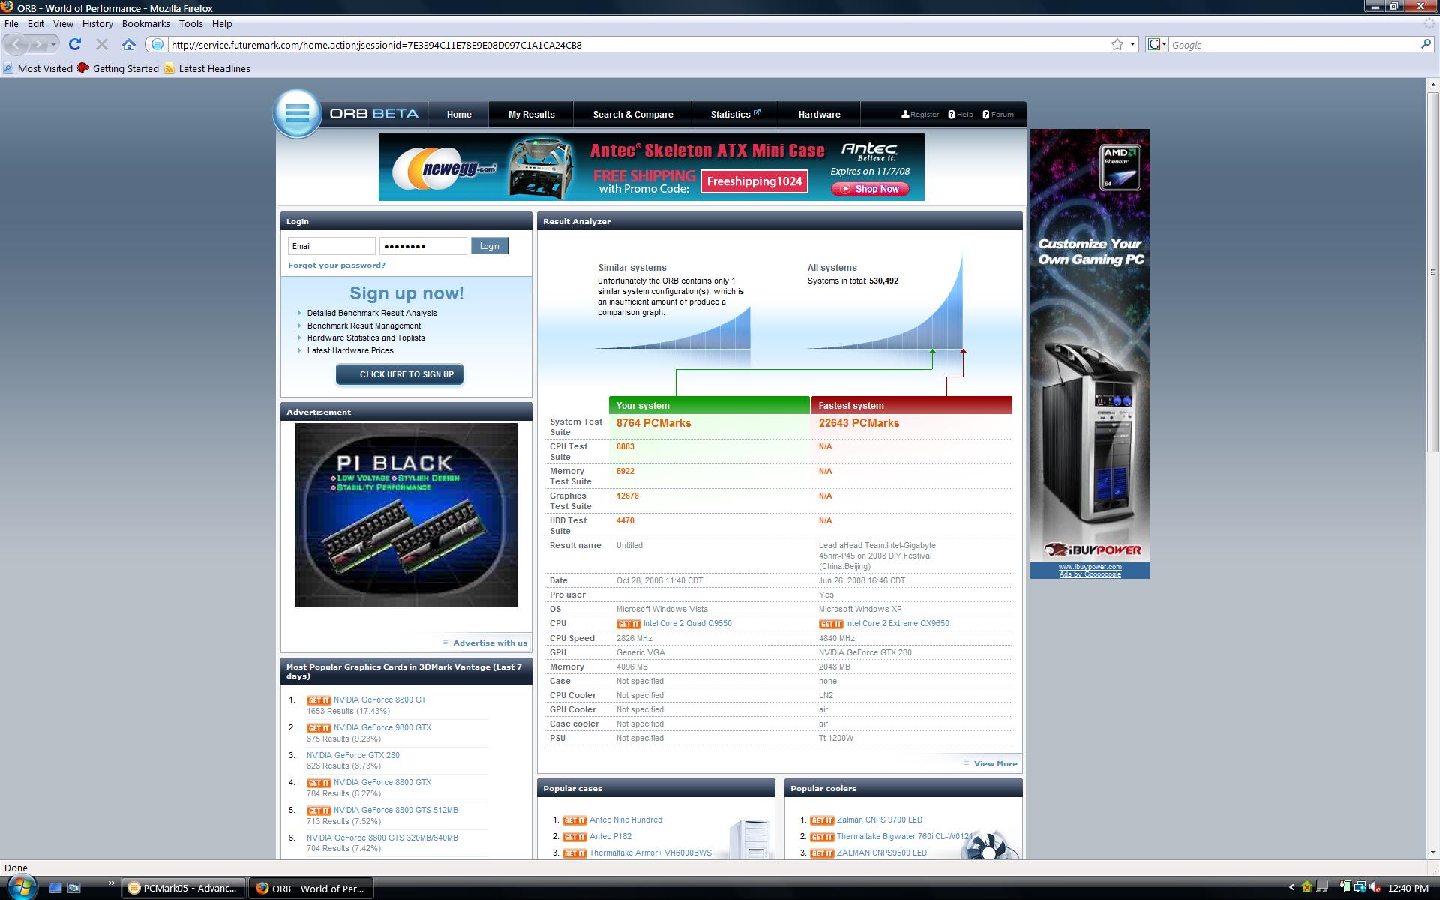This screenshot has height=900, width=1440.
Task: Click the taskbar clock 12:40 PM
Action: (1408, 889)
